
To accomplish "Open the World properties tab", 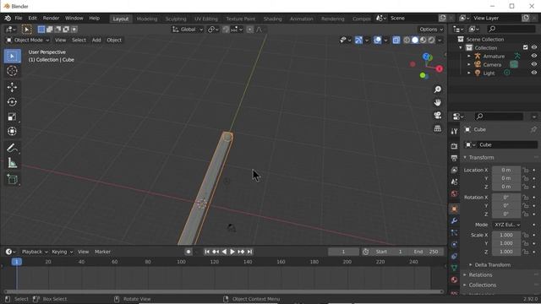I will click(x=454, y=193).
